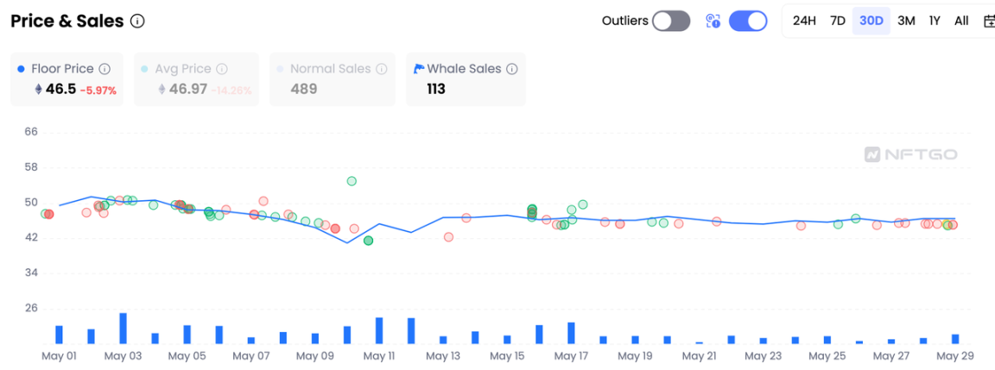The image size is (995, 370).
Task: Switch to the 24H time range
Action: tap(804, 21)
